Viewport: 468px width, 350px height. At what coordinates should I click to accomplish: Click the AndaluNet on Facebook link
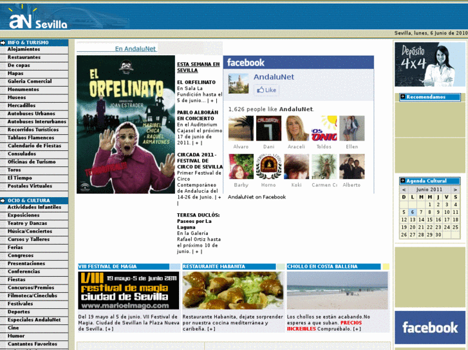coord(257,197)
